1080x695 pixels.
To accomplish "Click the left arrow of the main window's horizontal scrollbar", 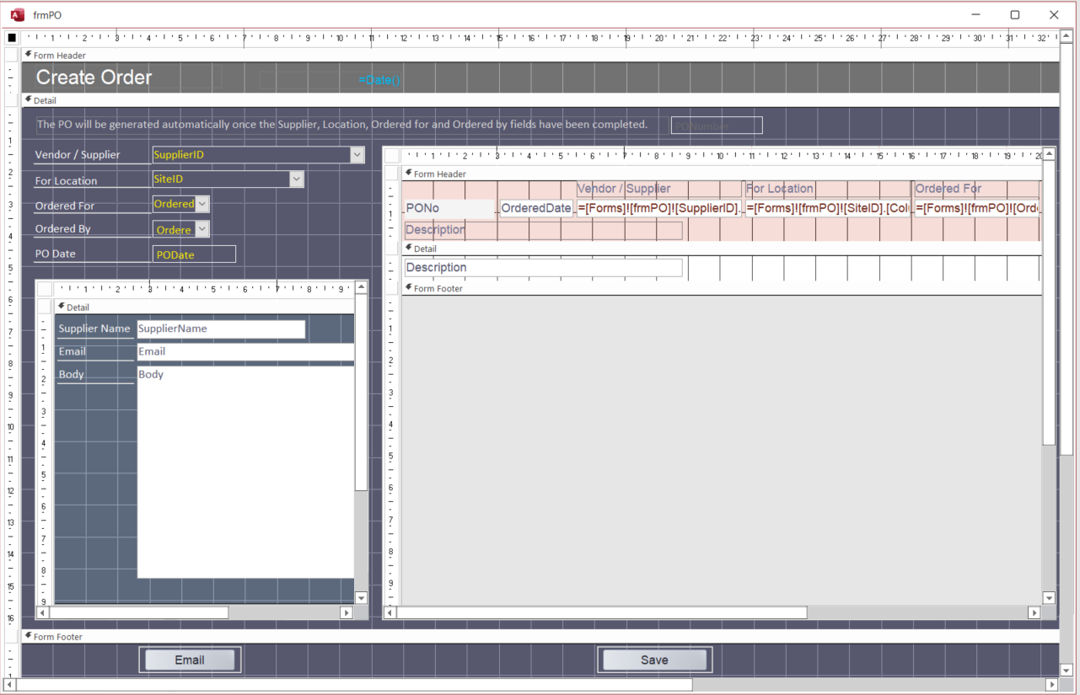I will (11, 685).
